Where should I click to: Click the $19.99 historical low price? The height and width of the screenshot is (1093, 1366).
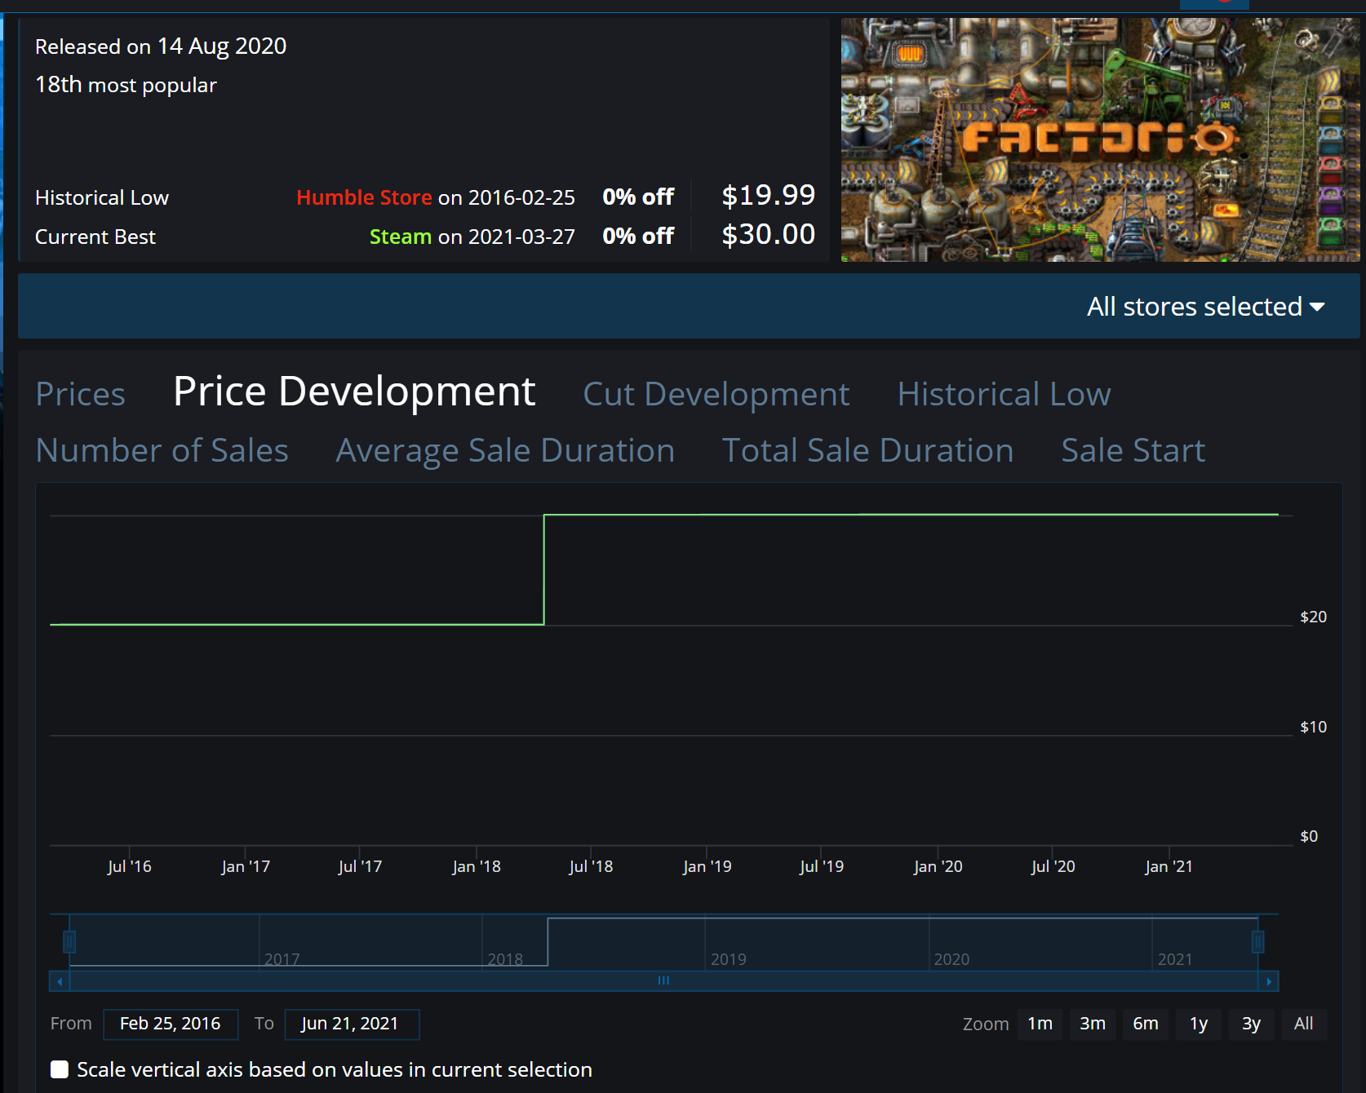point(768,195)
